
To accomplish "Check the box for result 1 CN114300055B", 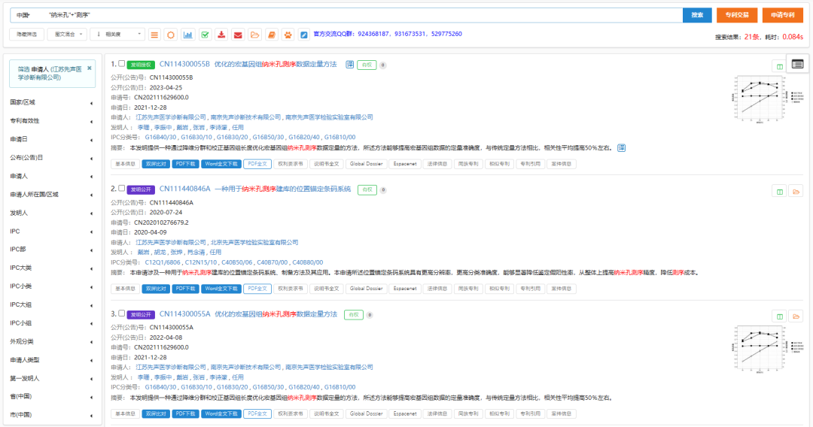I will pos(122,64).
